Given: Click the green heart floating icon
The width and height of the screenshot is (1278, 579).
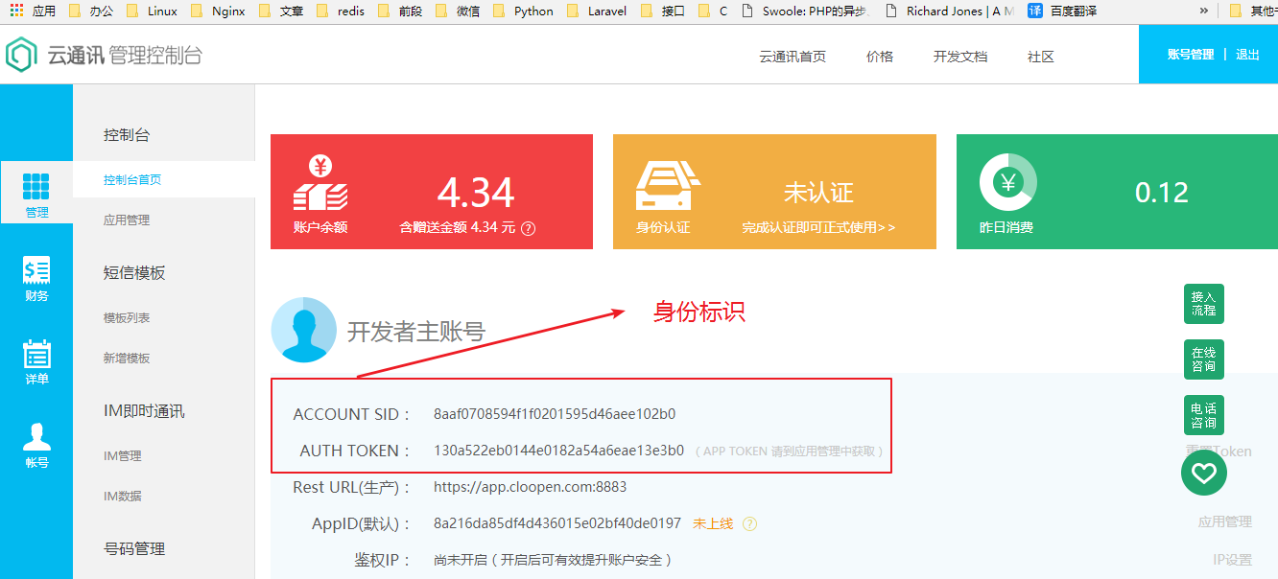Looking at the screenshot, I should pyautogui.click(x=1203, y=473).
